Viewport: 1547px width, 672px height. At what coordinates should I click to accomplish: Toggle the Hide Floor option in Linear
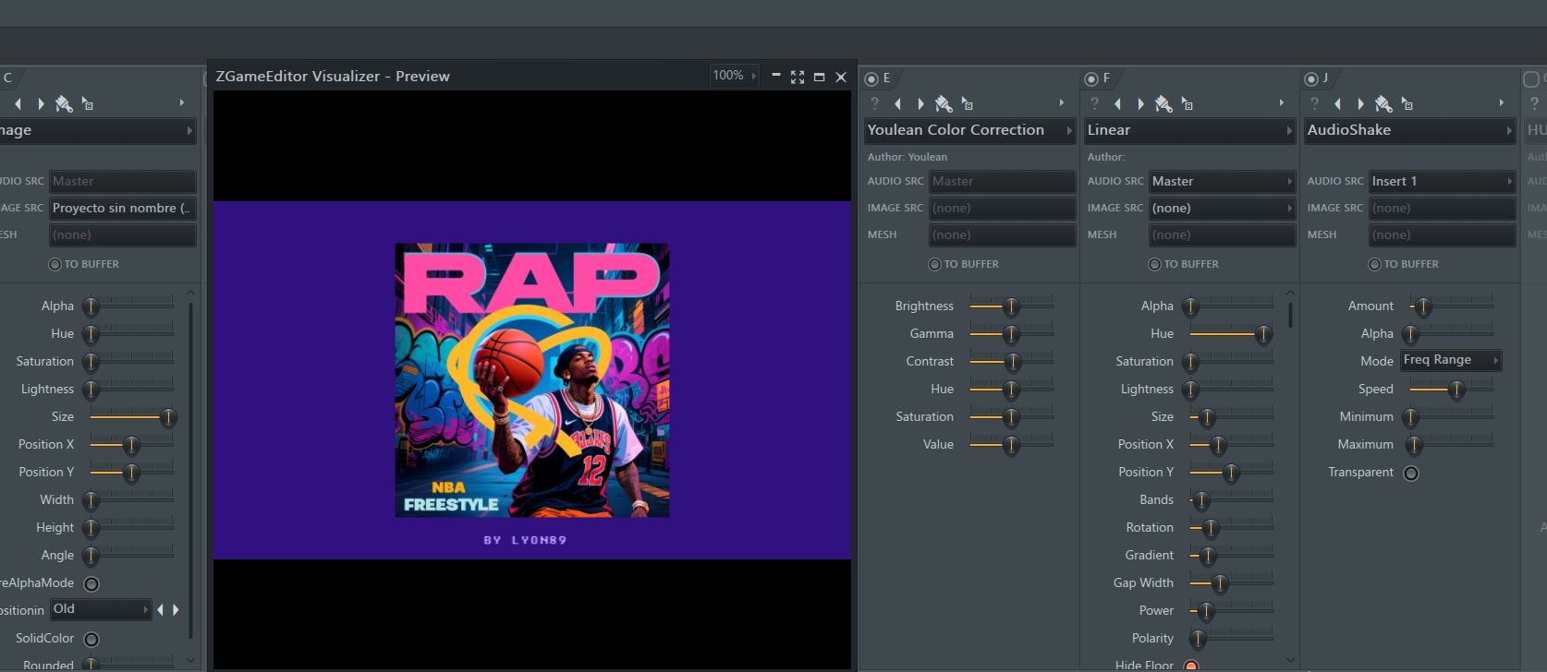1191,666
